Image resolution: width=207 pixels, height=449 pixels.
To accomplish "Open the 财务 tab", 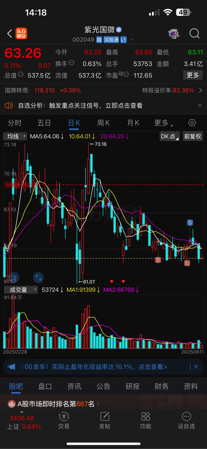I will pos(162,386).
